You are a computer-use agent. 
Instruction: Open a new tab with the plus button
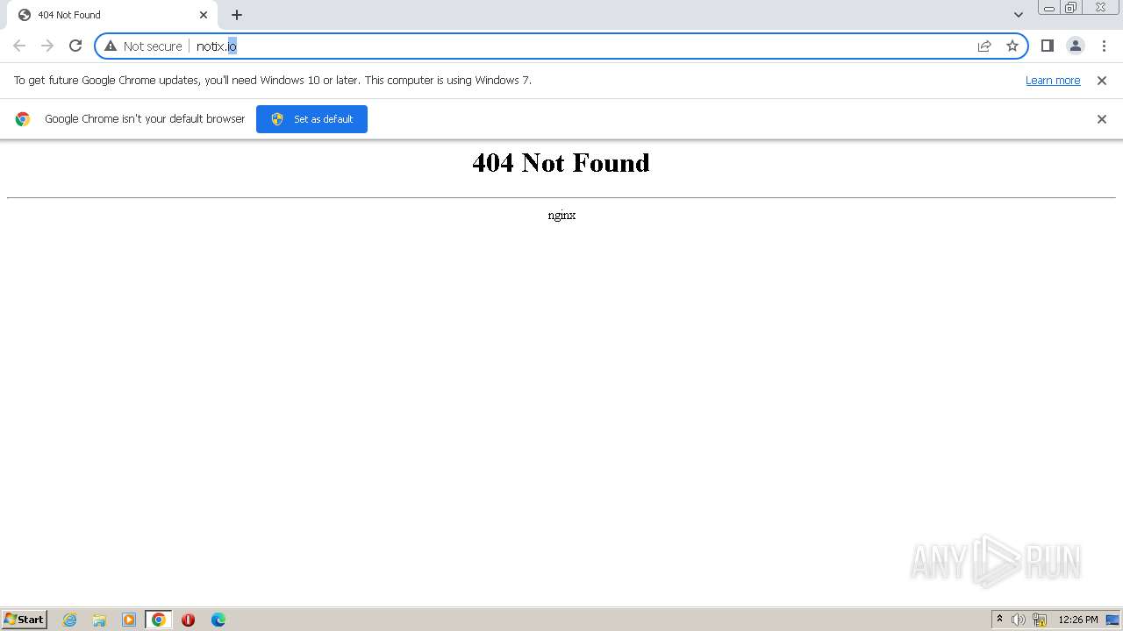pyautogui.click(x=237, y=15)
